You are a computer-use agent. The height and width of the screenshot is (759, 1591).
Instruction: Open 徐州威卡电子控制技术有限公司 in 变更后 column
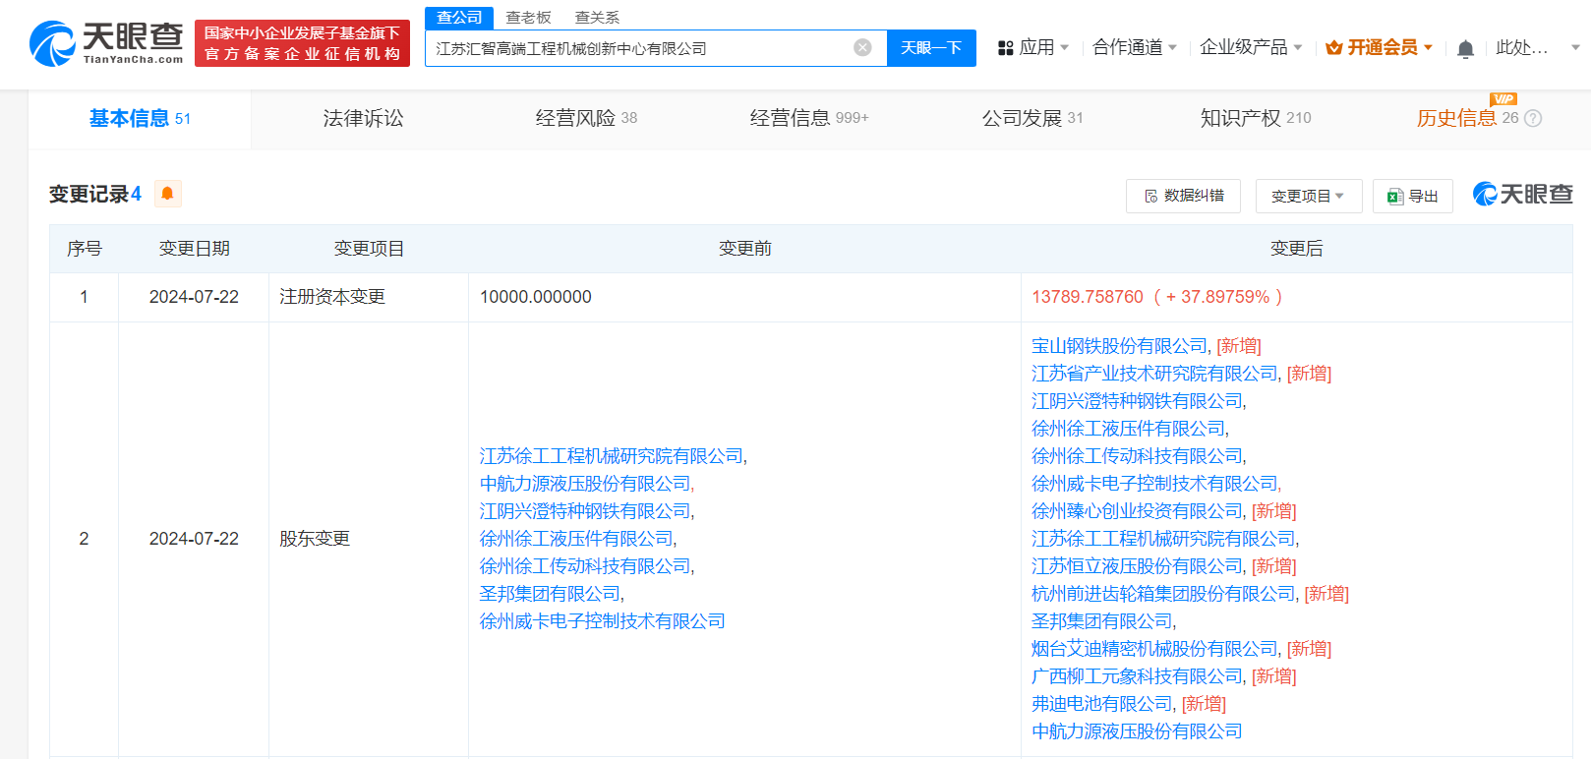click(1154, 484)
